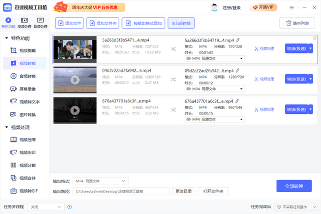The image size is (321, 214).
Task: Click the 全部转换 convert all button
Action: pyautogui.click(x=294, y=186)
